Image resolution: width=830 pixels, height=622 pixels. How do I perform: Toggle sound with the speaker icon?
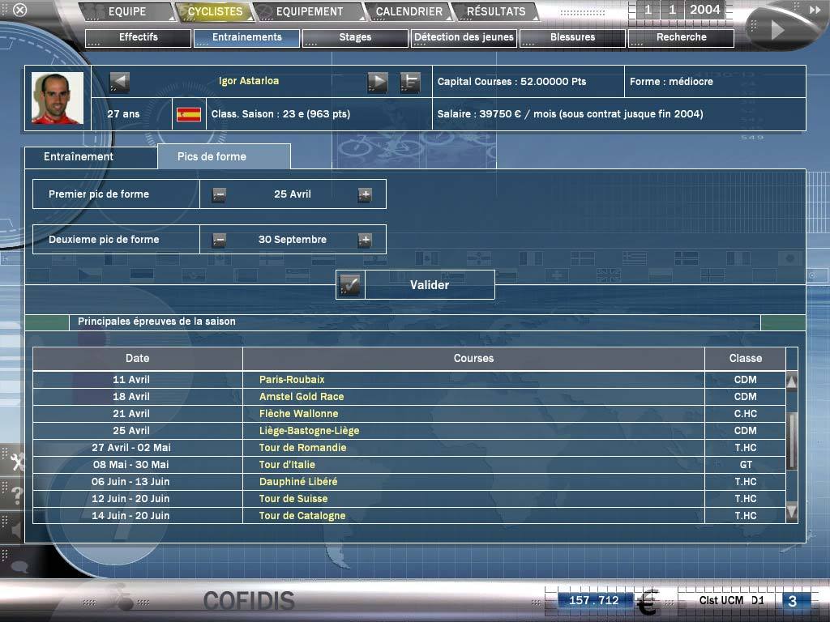(x=15, y=530)
